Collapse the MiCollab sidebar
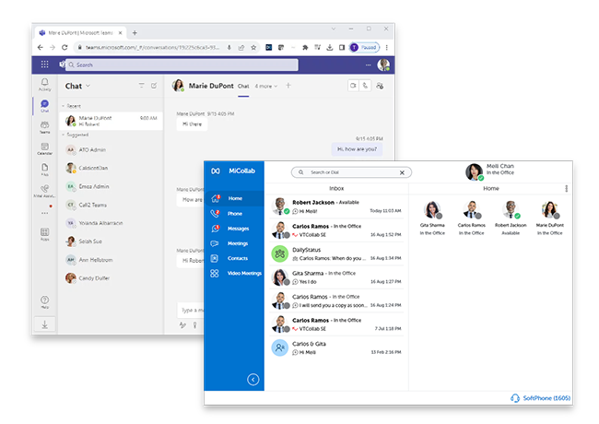The height and width of the screenshot is (424, 599). click(x=253, y=380)
